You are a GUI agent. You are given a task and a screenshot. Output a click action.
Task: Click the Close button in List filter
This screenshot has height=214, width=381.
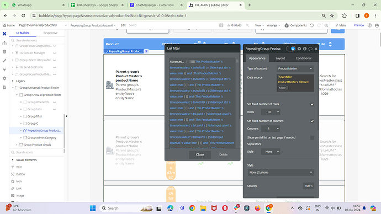(200, 154)
